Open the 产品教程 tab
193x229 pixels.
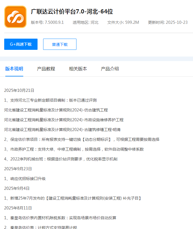46,69
